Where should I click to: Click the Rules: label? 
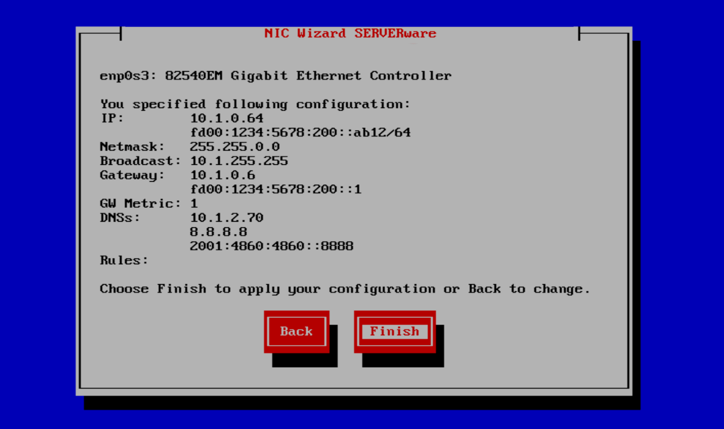pos(124,261)
